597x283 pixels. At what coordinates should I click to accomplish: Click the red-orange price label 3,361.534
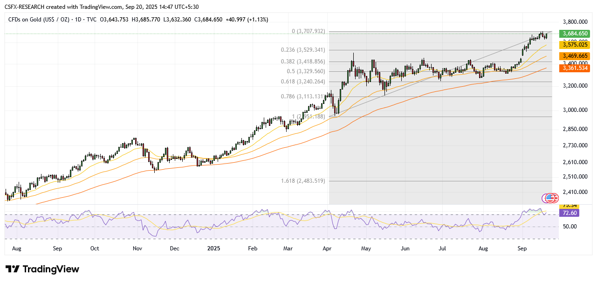[x=575, y=68]
